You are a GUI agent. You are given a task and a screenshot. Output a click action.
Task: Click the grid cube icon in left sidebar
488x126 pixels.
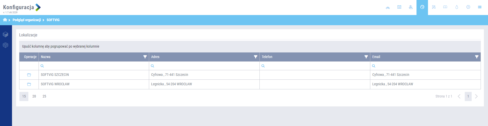pos(5,45)
